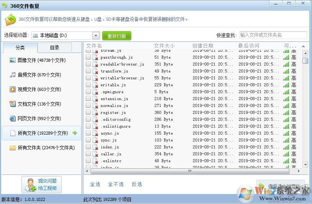Click recoverability bars icon in register.js row

click(286, 113)
